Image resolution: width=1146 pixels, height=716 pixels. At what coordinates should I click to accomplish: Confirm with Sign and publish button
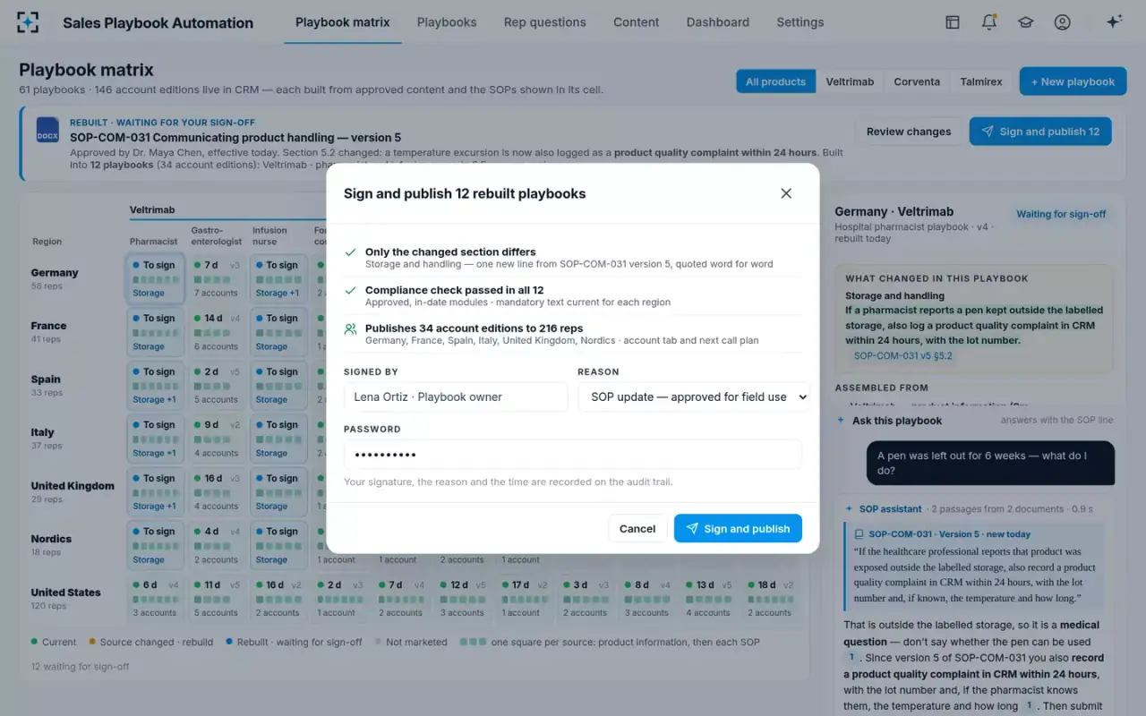point(738,529)
